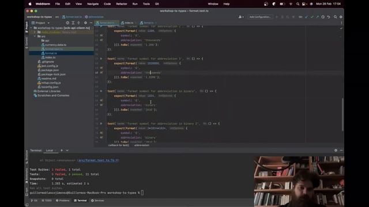The height and width of the screenshot is (207, 369).
Task: Click the run gutter arrow for abbreviation in binary test
Action: [101, 91]
